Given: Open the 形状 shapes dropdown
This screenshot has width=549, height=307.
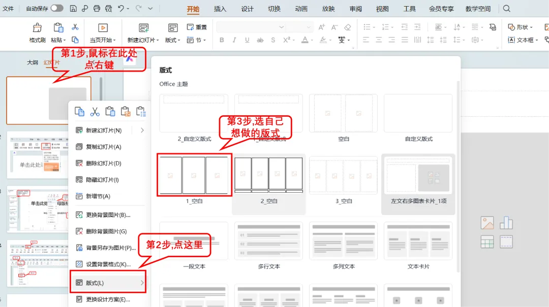Looking at the screenshot, I should click(x=521, y=27).
